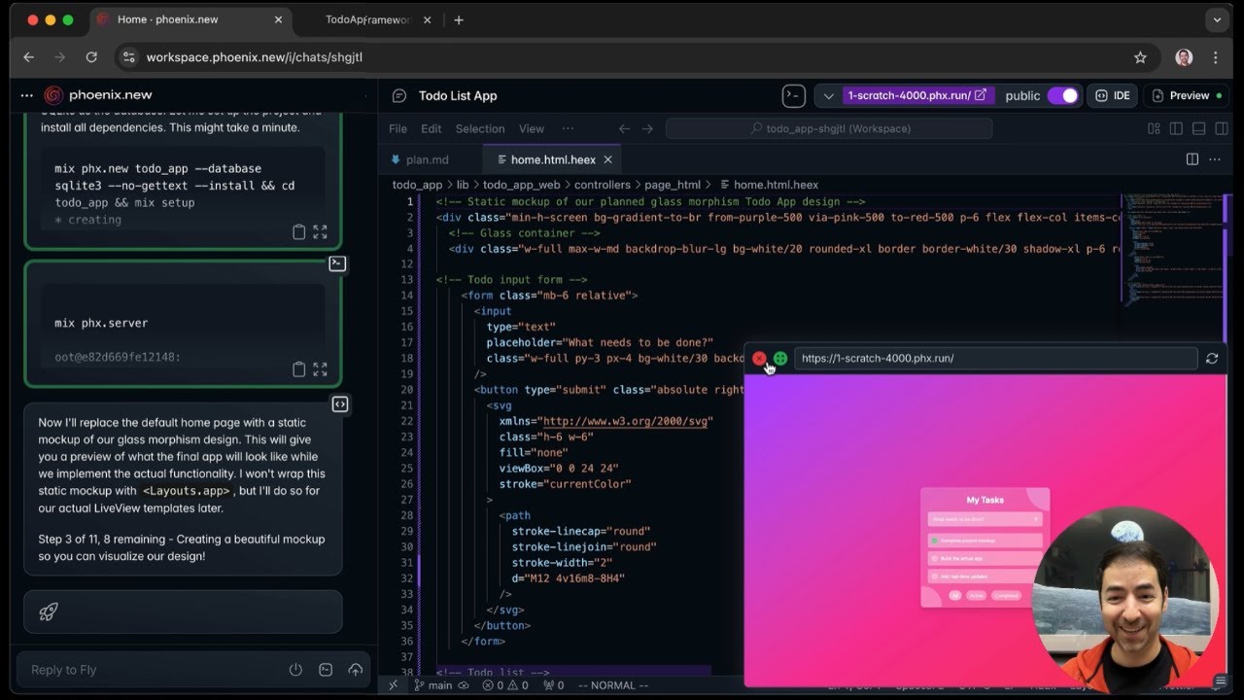Expand the mix phx.new code block fullscreen

click(x=321, y=232)
